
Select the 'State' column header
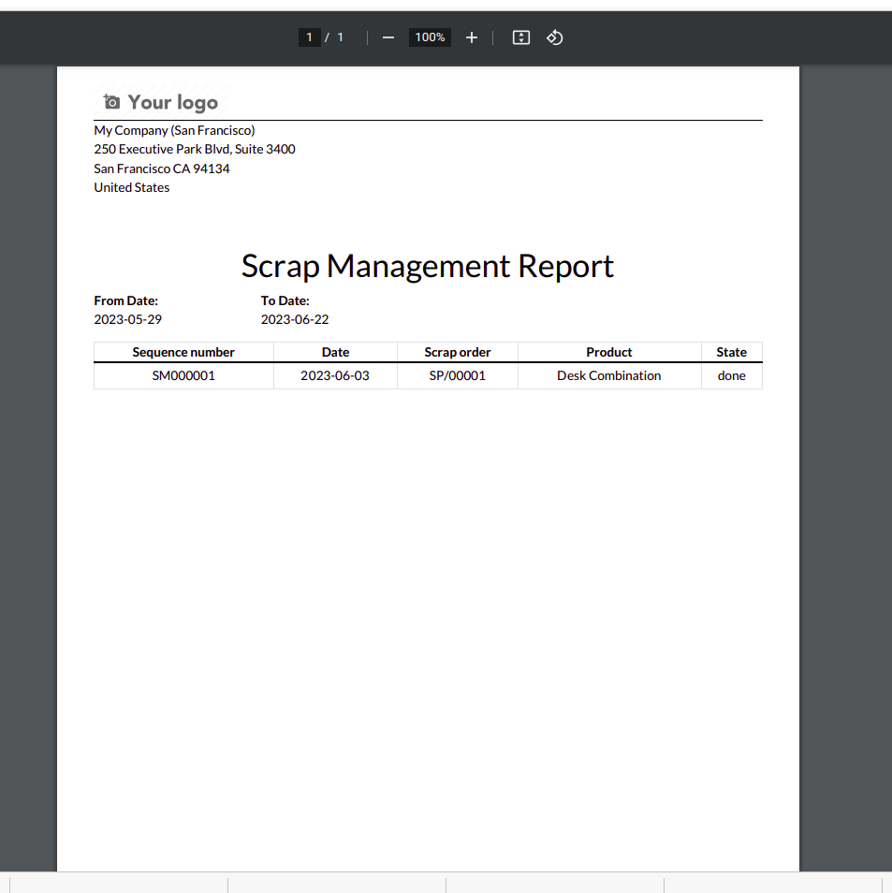731,352
